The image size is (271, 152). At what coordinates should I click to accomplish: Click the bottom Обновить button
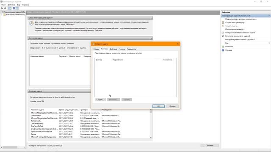(x=210, y=145)
